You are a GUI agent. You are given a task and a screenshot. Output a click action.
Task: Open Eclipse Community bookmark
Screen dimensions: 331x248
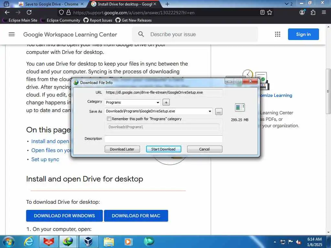pyautogui.click(x=61, y=20)
